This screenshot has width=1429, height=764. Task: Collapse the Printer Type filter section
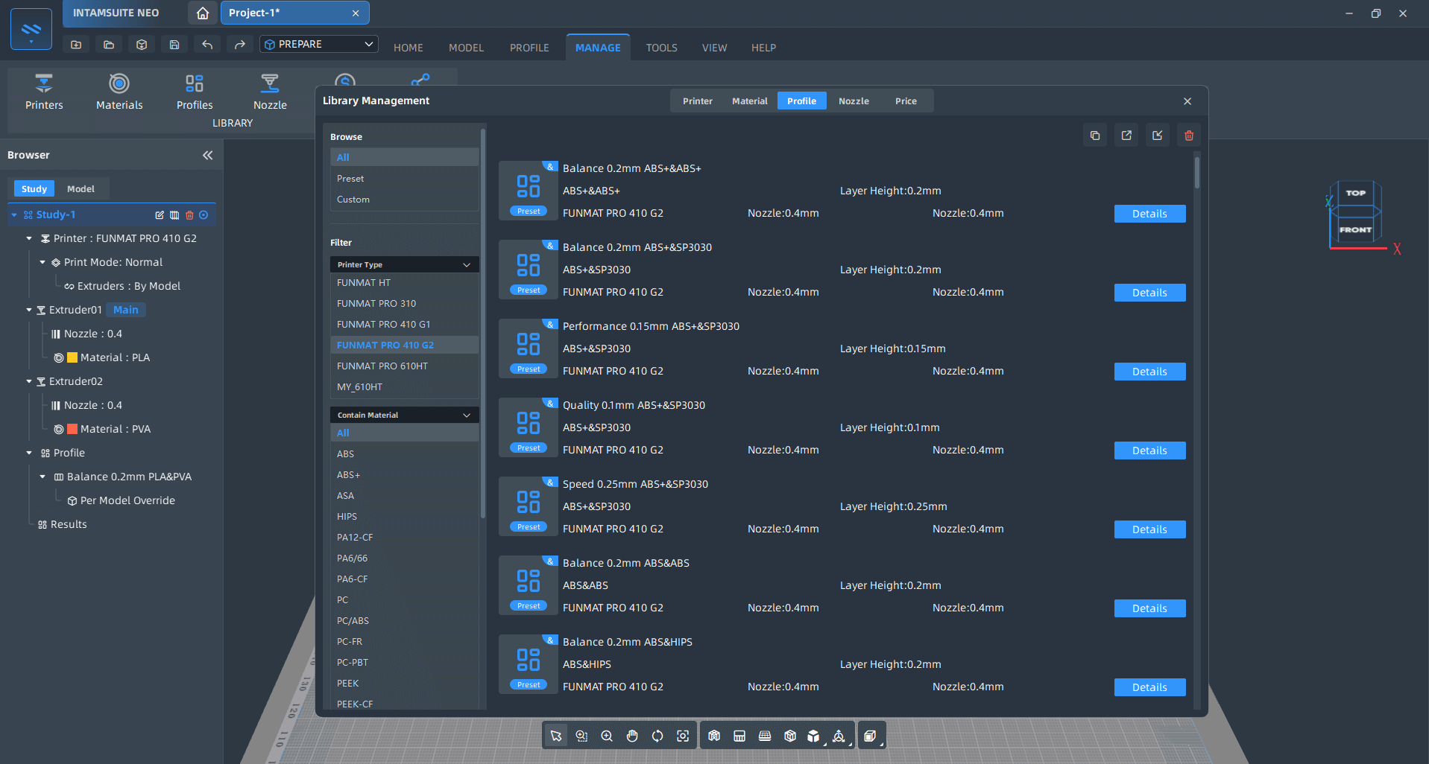coord(467,265)
